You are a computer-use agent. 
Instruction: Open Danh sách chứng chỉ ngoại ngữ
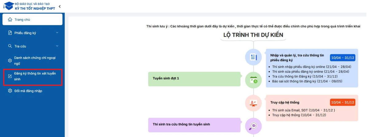point(34,61)
